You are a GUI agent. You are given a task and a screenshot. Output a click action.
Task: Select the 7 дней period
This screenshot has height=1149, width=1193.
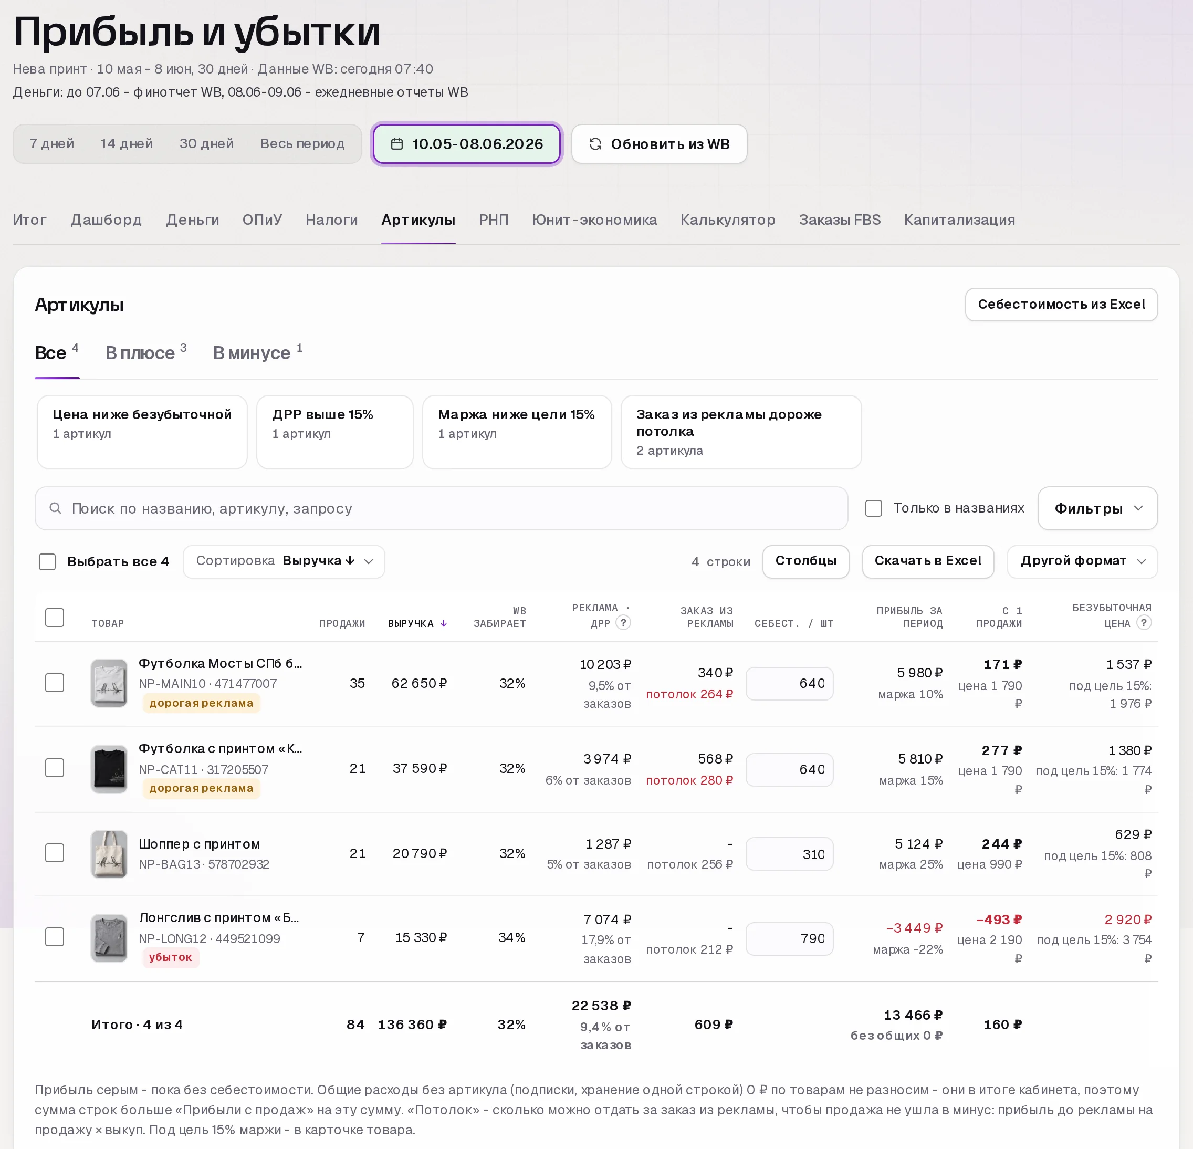click(52, 144)
